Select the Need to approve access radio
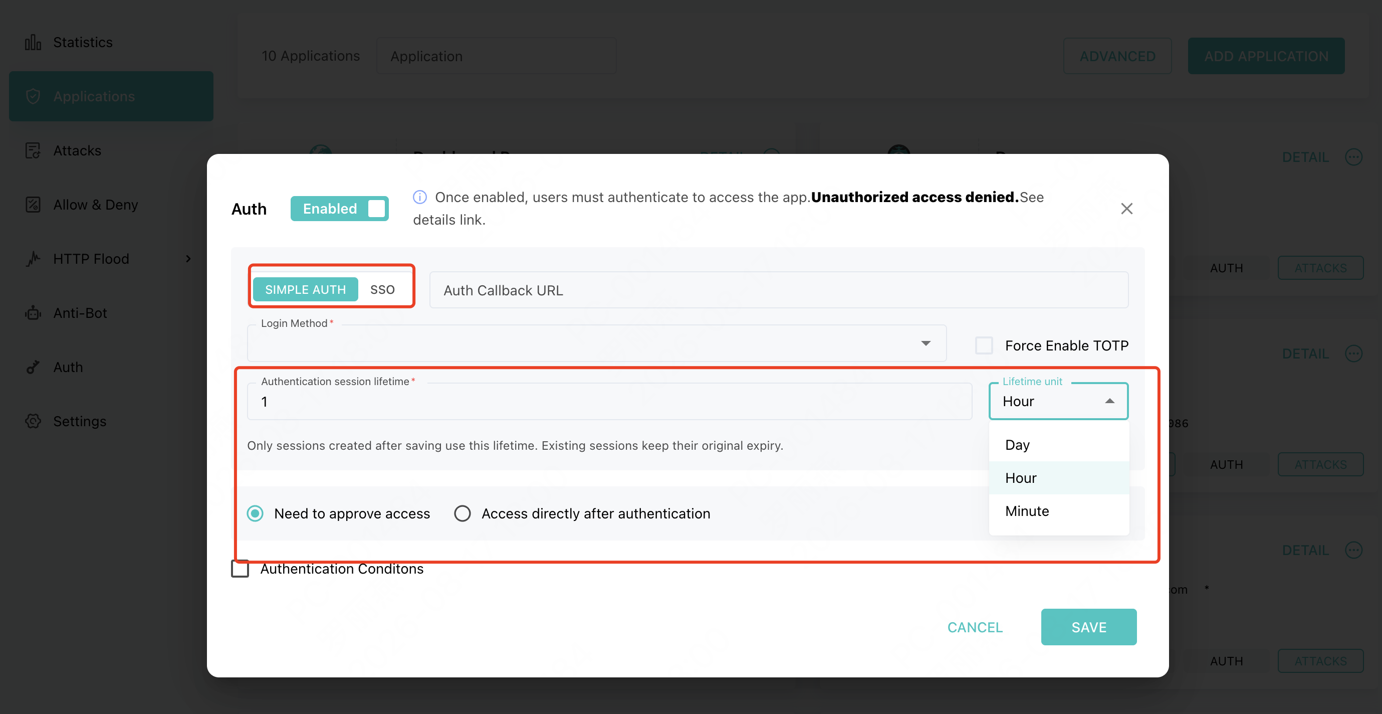The image size is (1382, 714). pos(256,513)
